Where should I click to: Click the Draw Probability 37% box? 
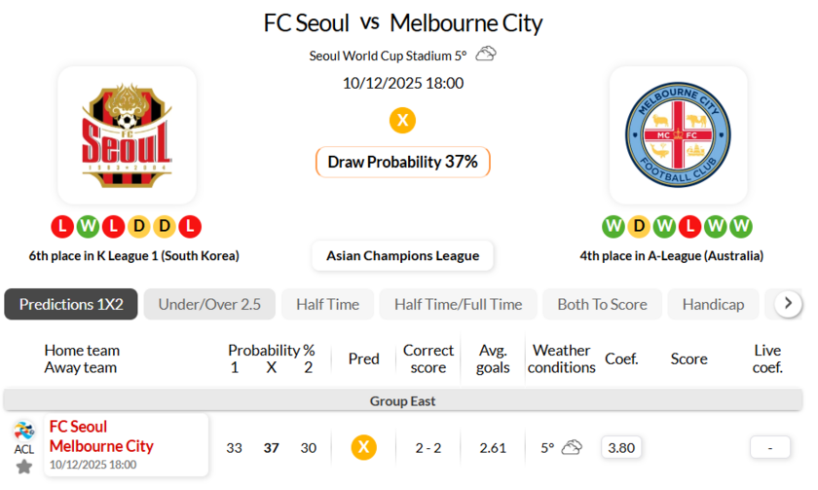pos(402,162)
